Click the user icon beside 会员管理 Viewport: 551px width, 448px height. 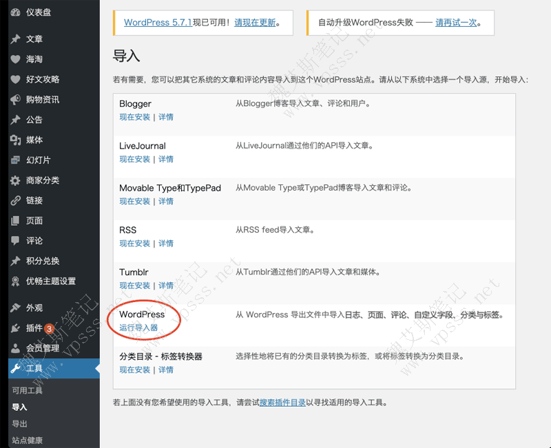(15, 348)
